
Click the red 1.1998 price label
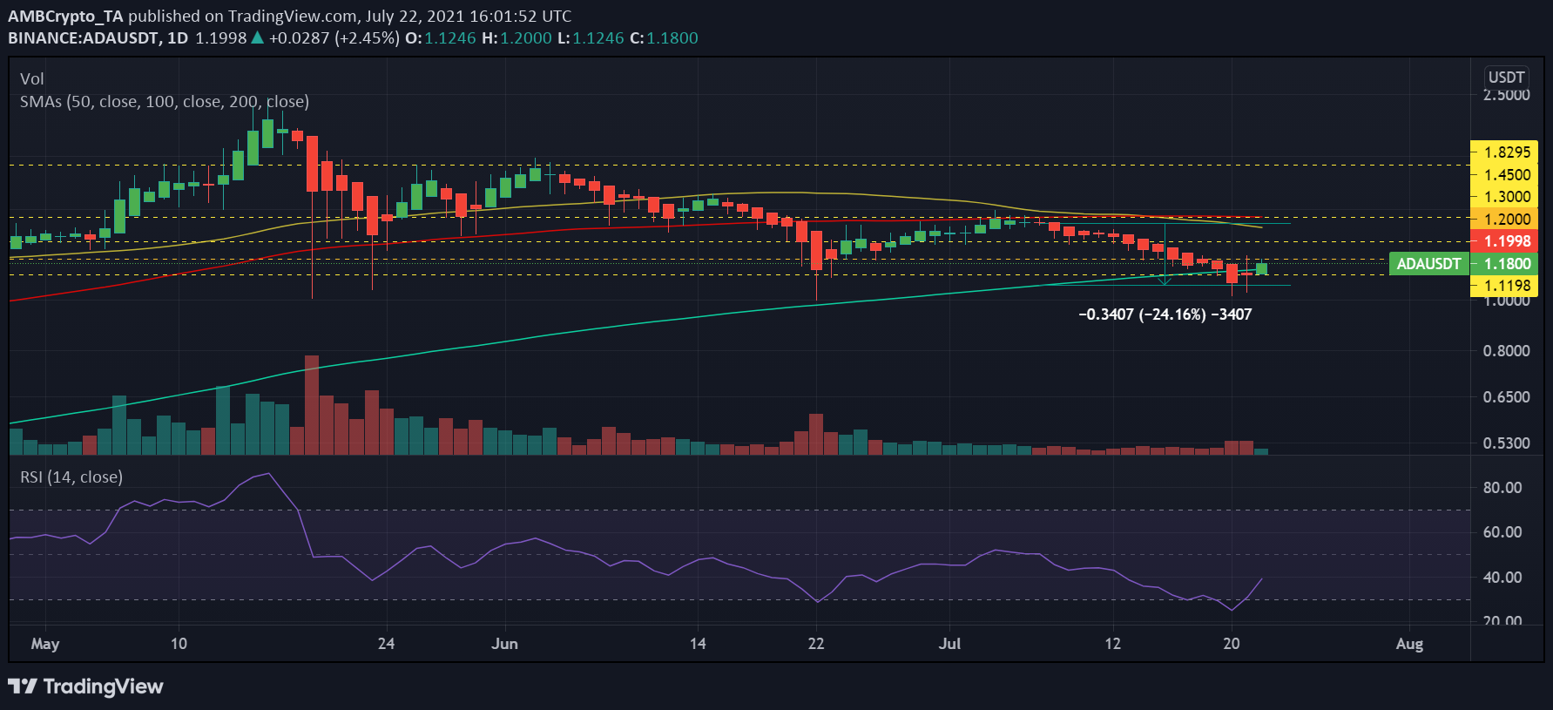1504,241
